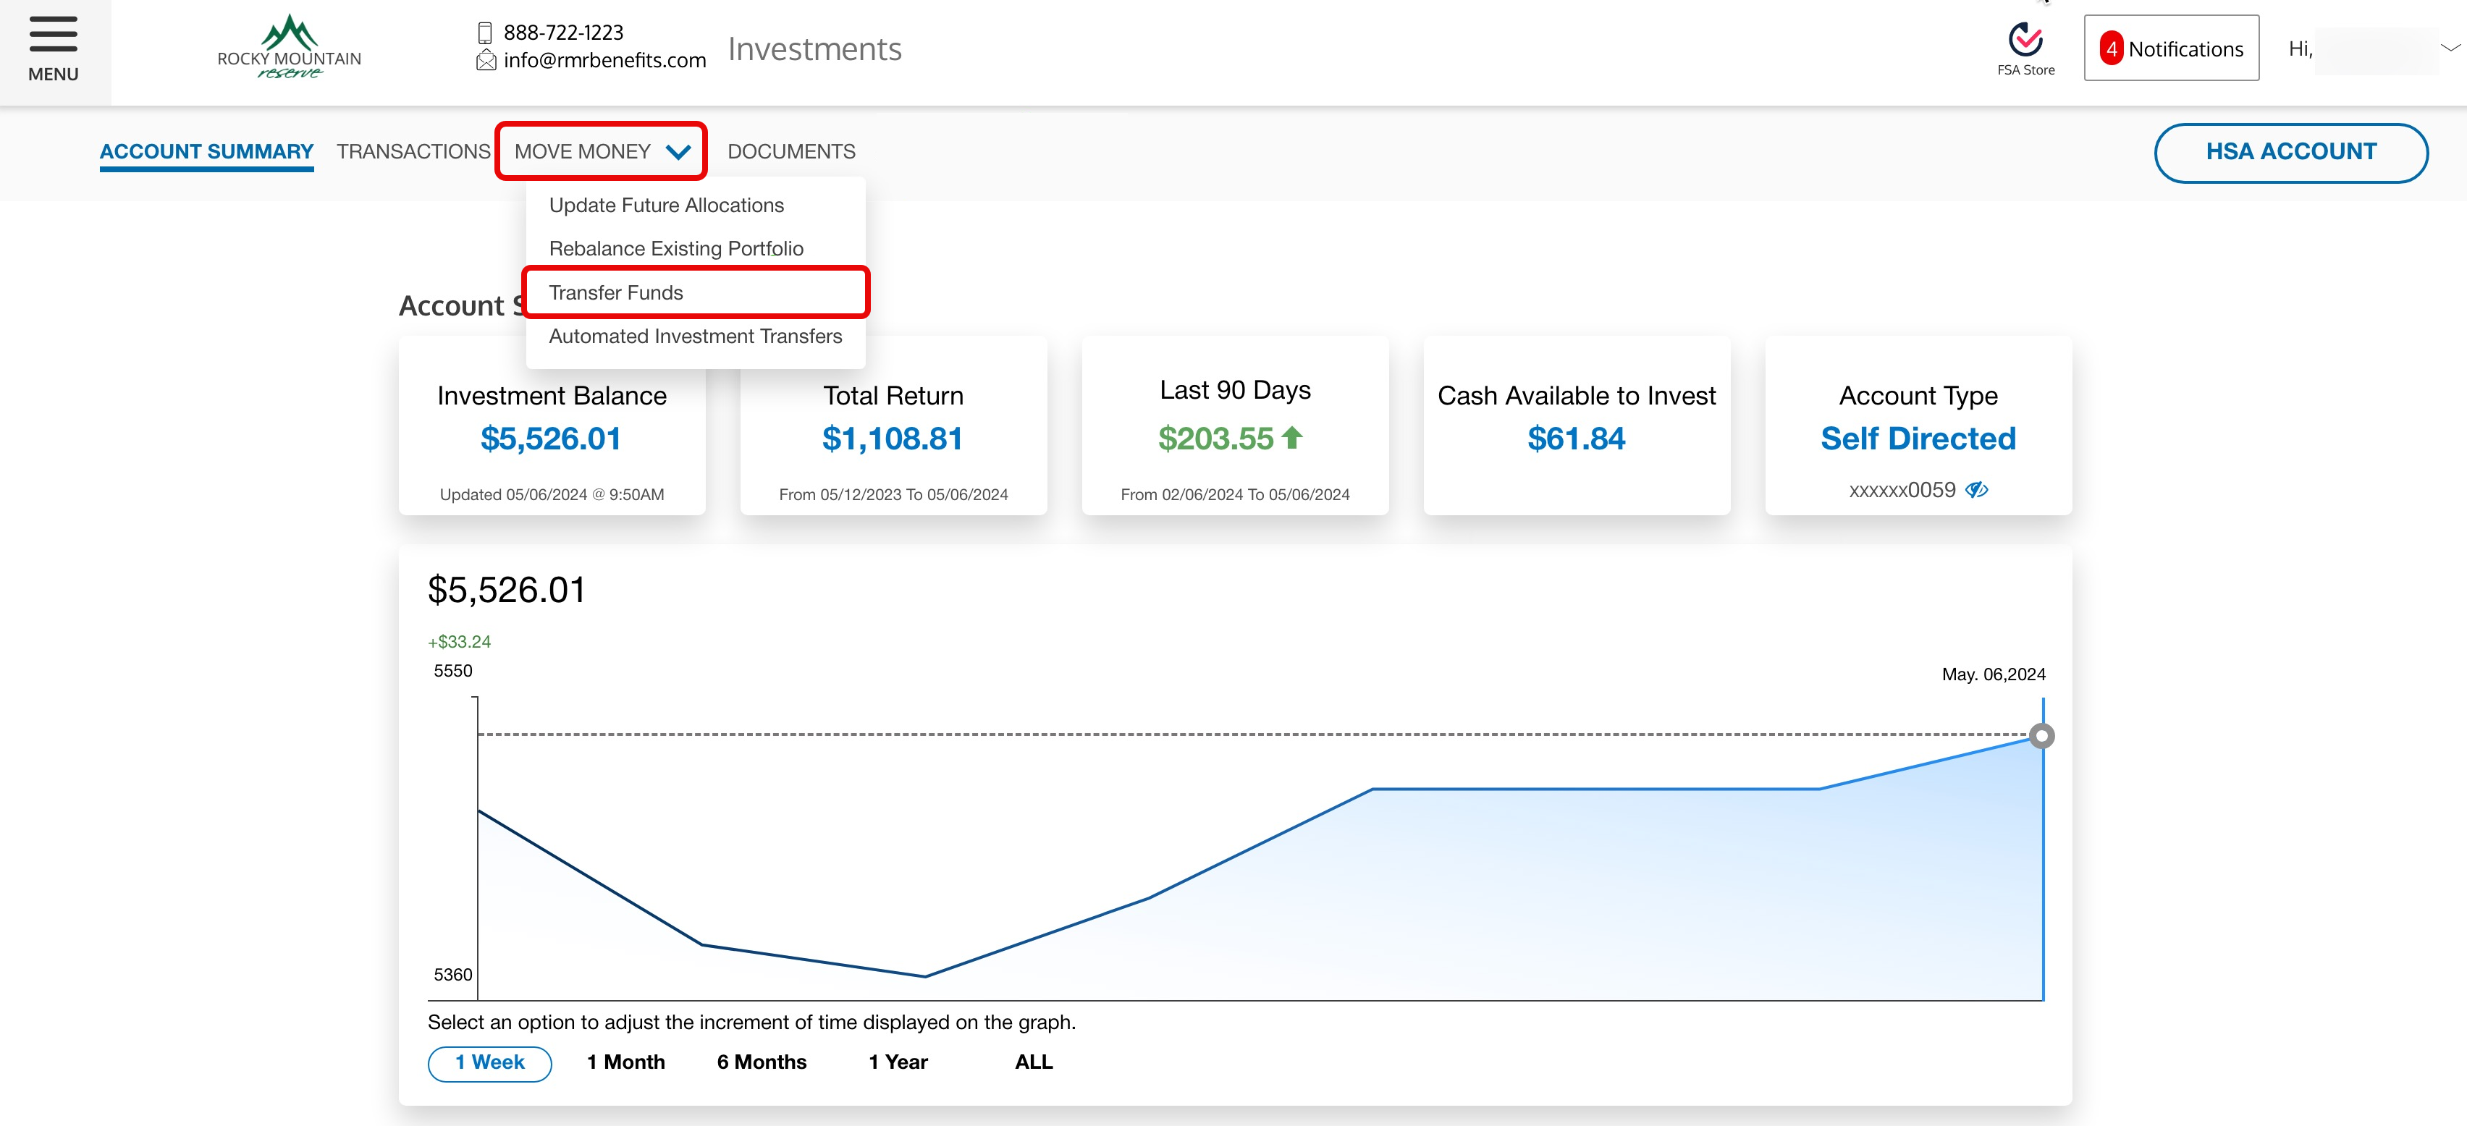This screenshot has height=1126, width=2467.
Task: Open the hamburger MENU icon
Action: 53,35
